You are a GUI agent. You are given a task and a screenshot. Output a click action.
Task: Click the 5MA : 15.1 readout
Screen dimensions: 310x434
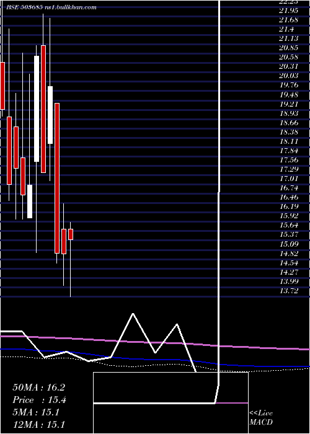[x=36, y=412]
